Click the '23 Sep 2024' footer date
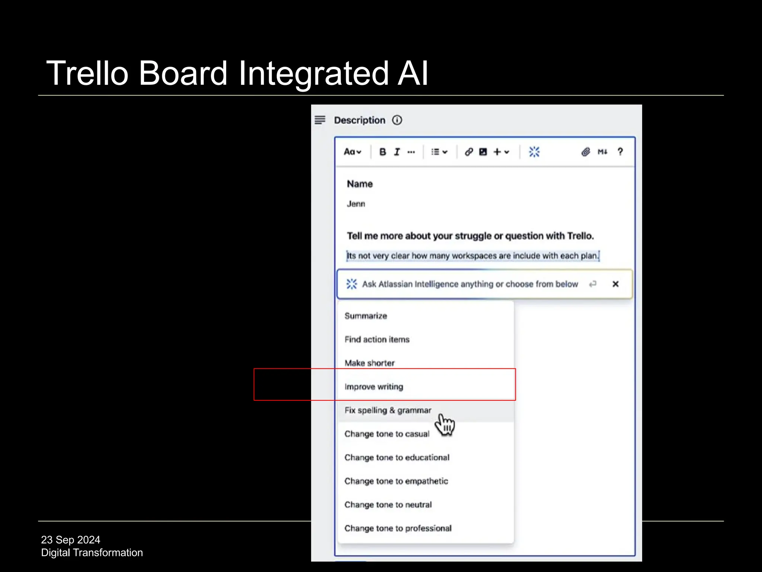The height and width of the screenshot is (572, 762). (71, 540)
